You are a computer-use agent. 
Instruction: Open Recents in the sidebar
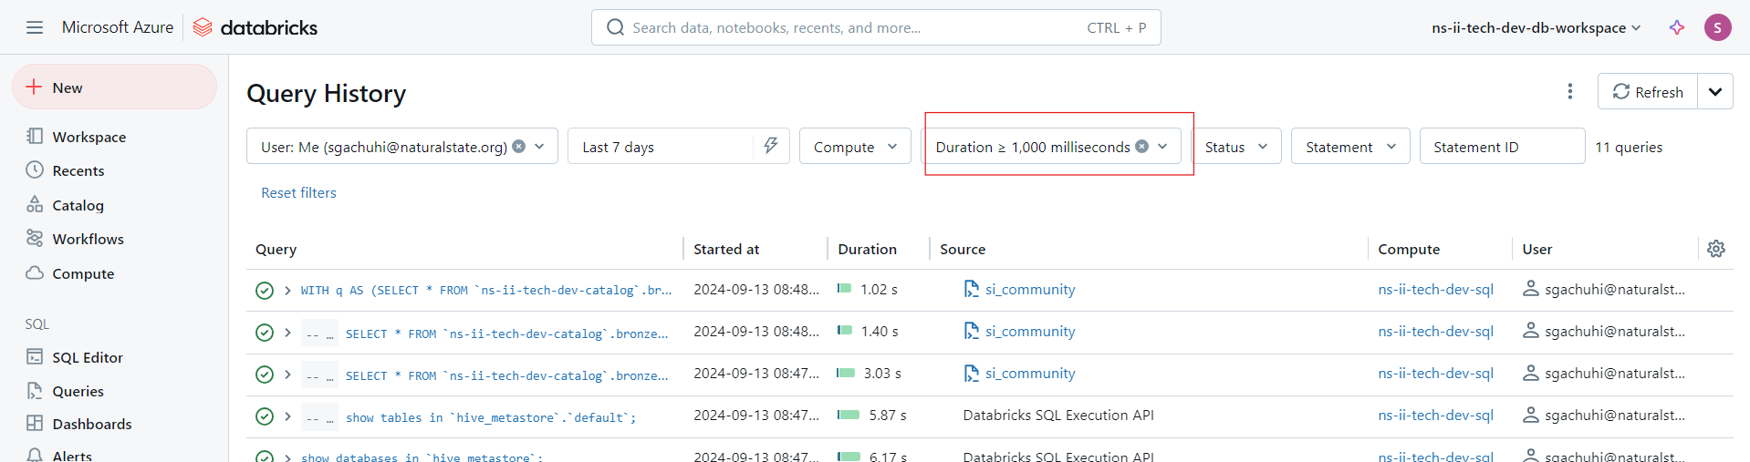pos(78,170)
